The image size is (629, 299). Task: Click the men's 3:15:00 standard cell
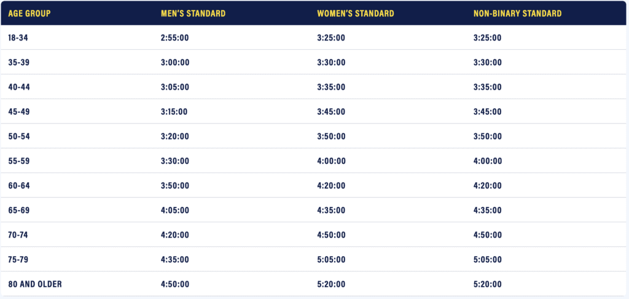click(x=174, y=112)
